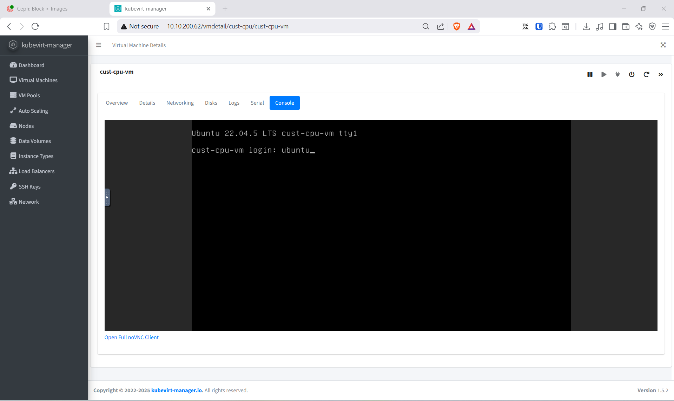Click the plug icon in the VM actions
Screen dimensions: 674x401
(x=617, y=74)
